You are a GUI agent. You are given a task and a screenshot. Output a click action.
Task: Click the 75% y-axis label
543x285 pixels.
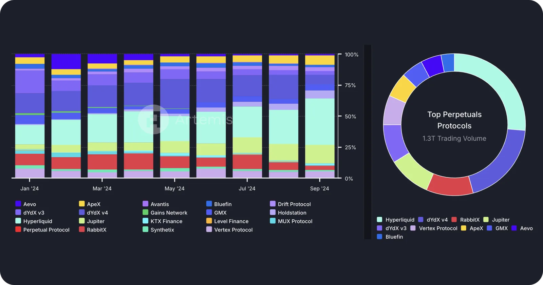click(x=350, y=85)
